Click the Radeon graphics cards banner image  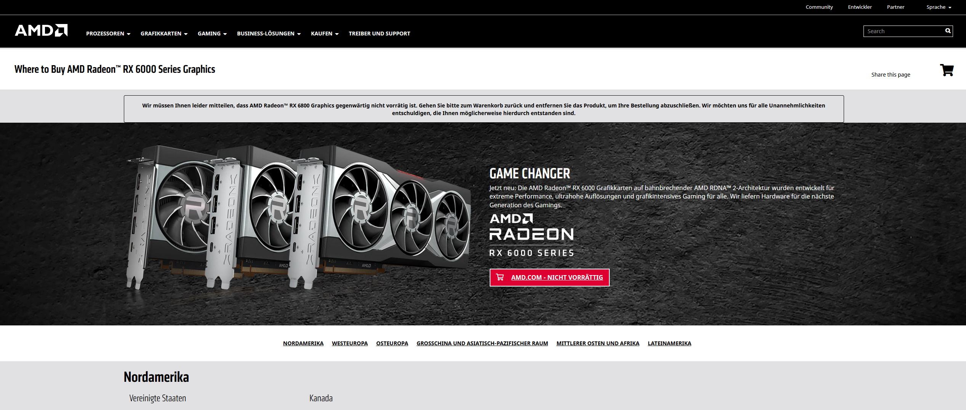point(298,217)
